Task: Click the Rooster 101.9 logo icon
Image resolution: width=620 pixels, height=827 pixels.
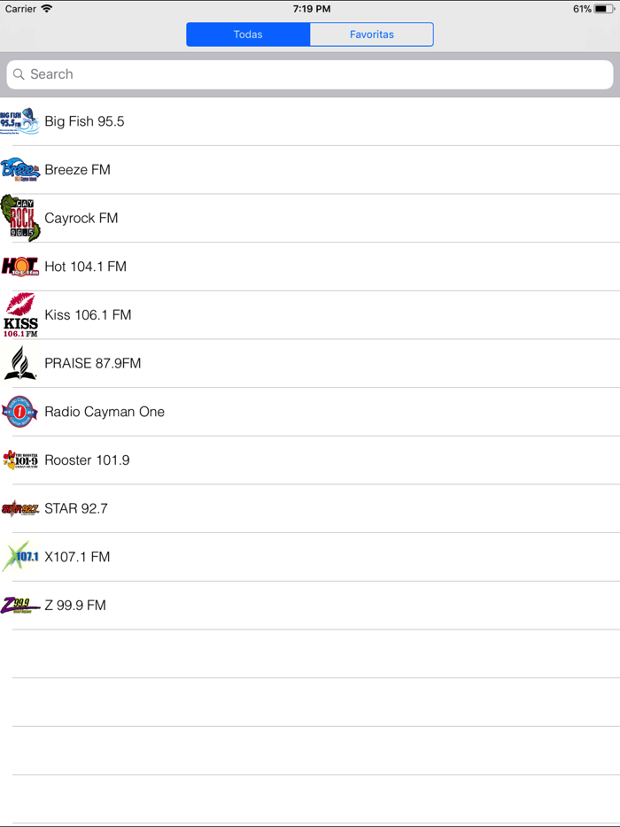Action: tap(19, 460)
